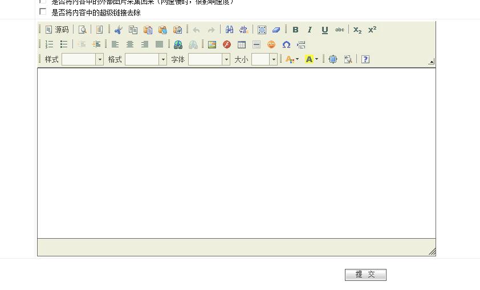Check the collect external images checkbox
Viewport: 480px width, 290px height.
pyautogui.click(x=43, y=1)
